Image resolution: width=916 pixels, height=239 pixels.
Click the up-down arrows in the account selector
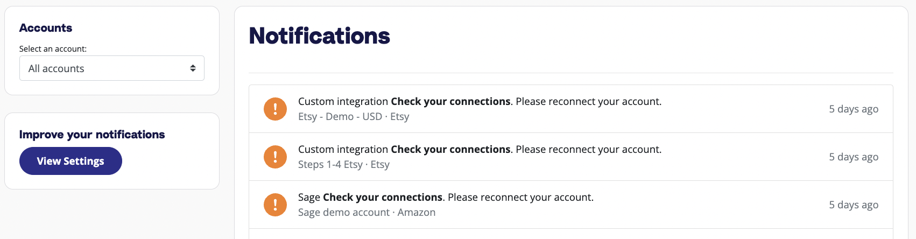(193, 68)
